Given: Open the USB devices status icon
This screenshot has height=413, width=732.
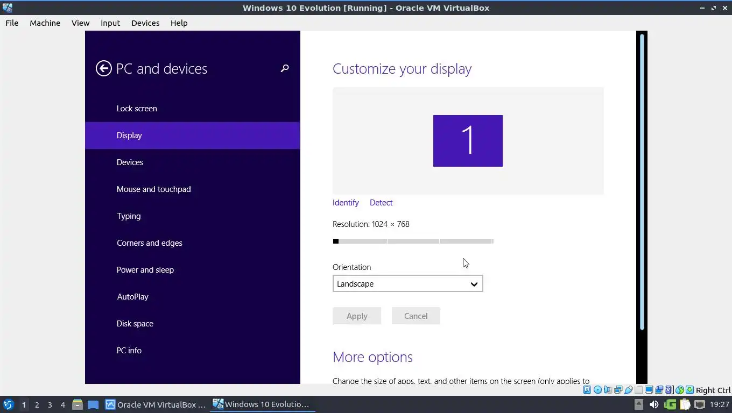Looking at the screenshot, I should point(628,390).
